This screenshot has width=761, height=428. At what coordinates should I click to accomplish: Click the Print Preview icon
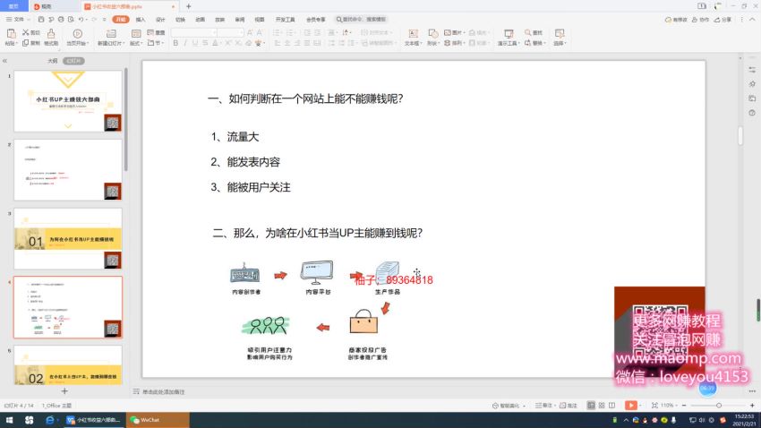point(71,20)
